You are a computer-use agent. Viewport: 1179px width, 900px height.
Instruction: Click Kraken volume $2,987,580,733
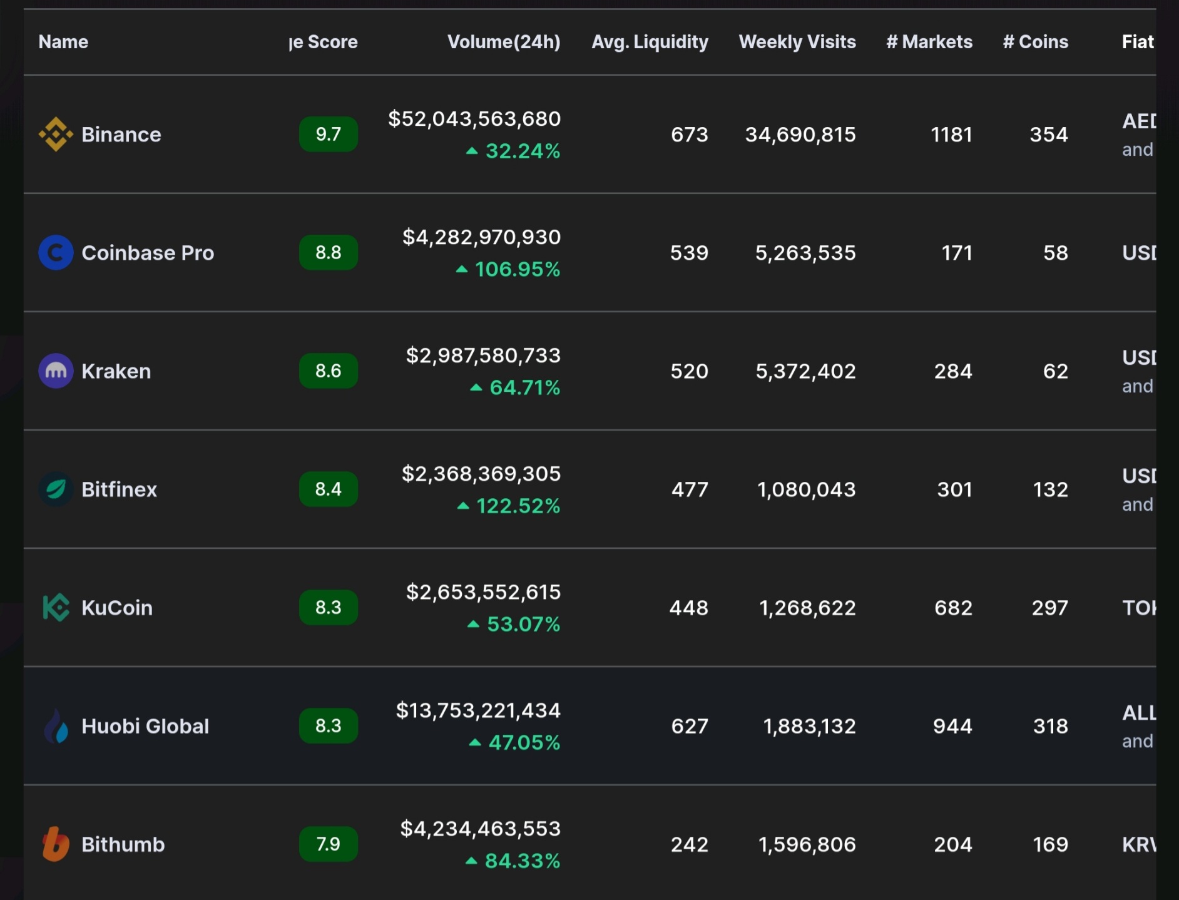(x=483, y=355)
